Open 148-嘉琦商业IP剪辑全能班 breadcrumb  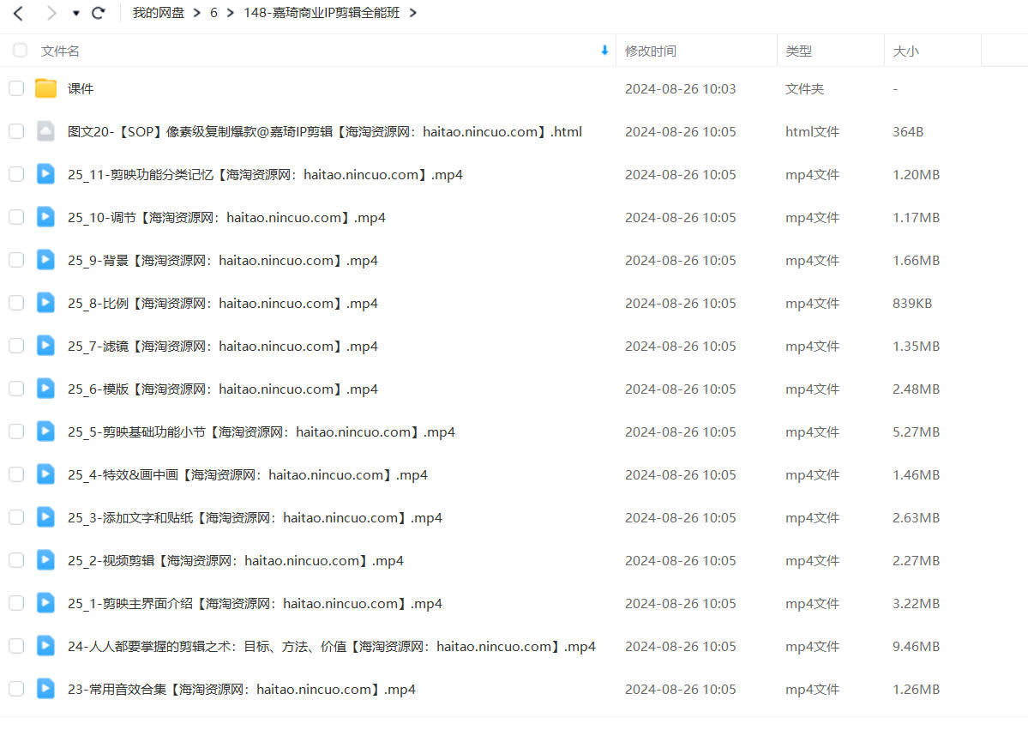[x=322, y=13]
